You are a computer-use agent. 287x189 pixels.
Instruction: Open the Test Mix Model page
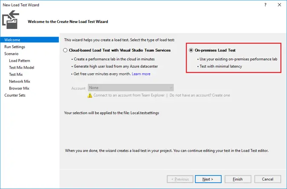[x=21, y=67]
